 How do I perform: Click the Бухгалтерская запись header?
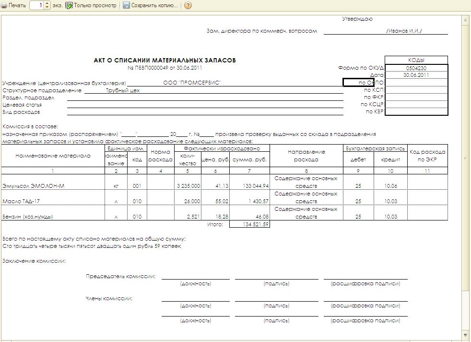(375, 148)
